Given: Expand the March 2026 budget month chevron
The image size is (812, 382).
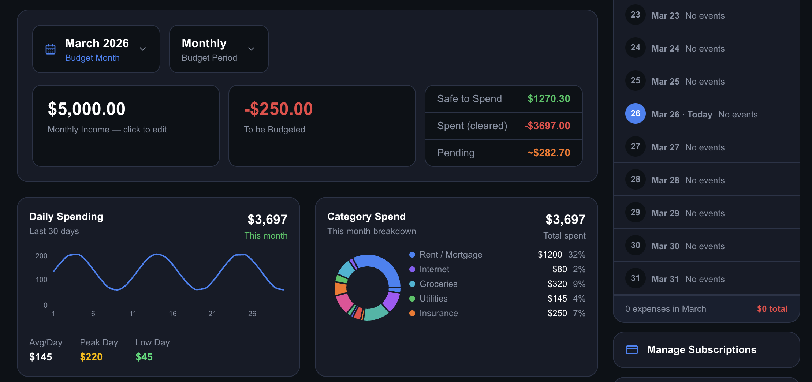Looking at the screenshot, I should (143, 49).
